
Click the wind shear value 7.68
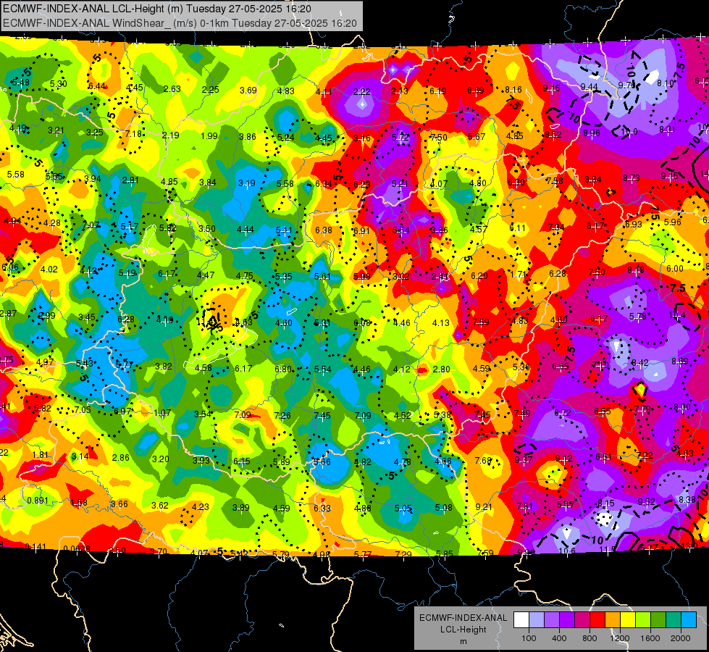pyautogui.click(x=483, y=460)
